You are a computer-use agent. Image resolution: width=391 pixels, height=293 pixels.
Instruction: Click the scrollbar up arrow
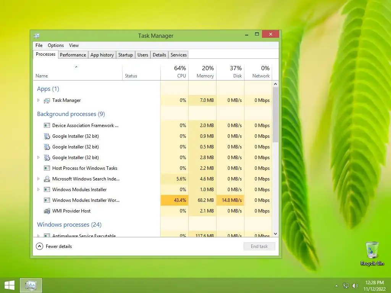coord(275,84)
